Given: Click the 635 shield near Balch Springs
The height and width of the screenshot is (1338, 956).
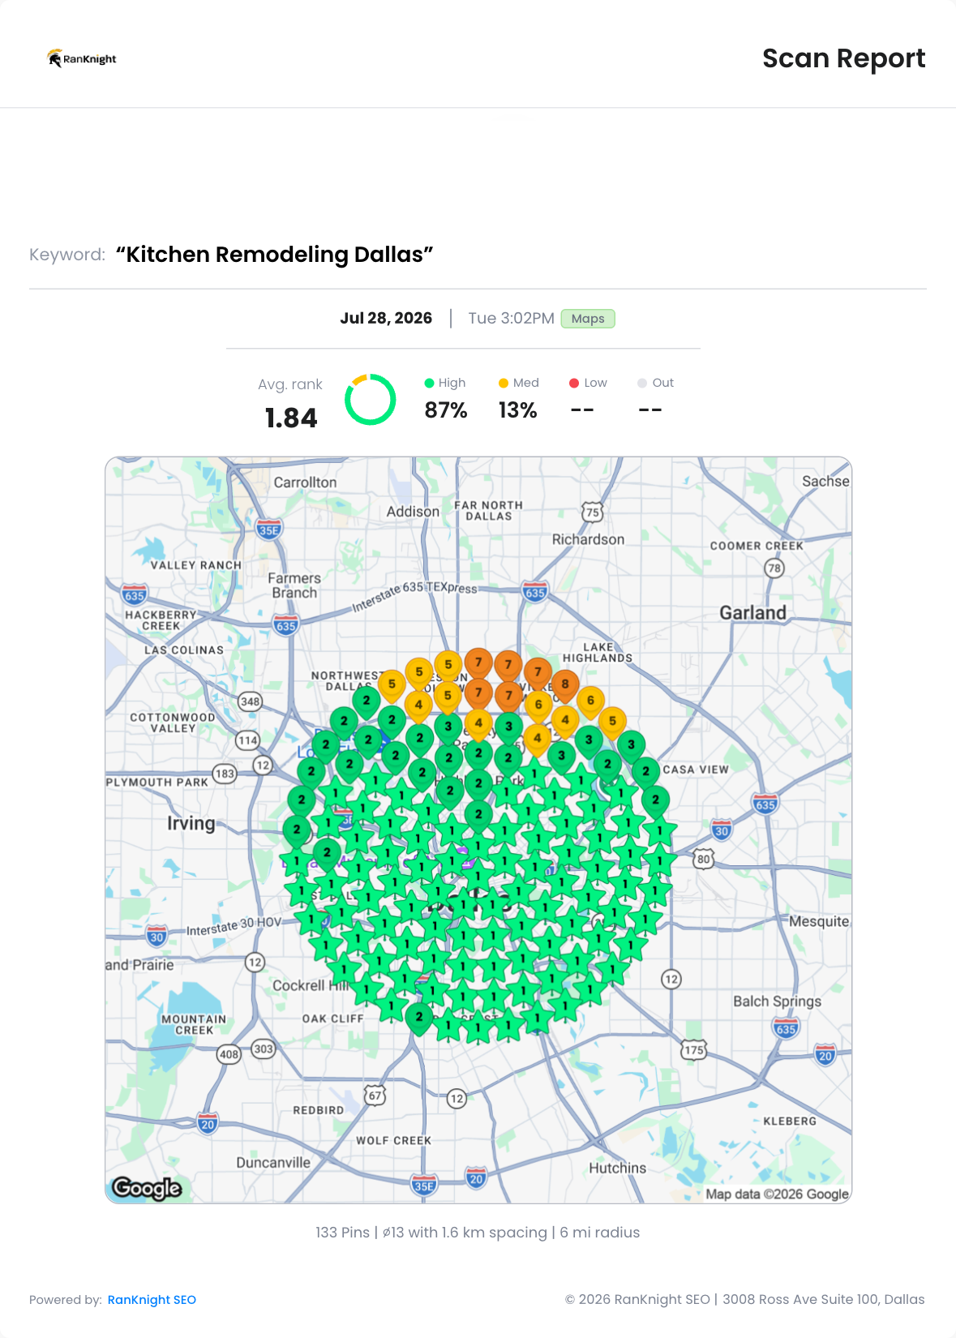Looking at the screenshot, I should 786,1028.
